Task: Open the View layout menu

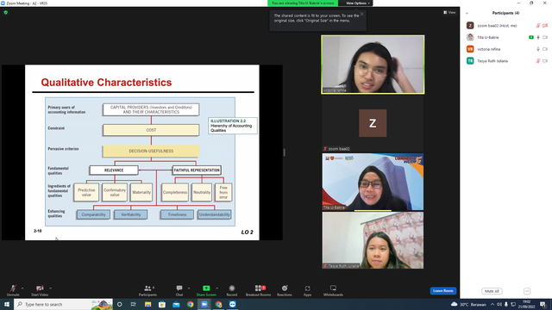Action: 450,12
